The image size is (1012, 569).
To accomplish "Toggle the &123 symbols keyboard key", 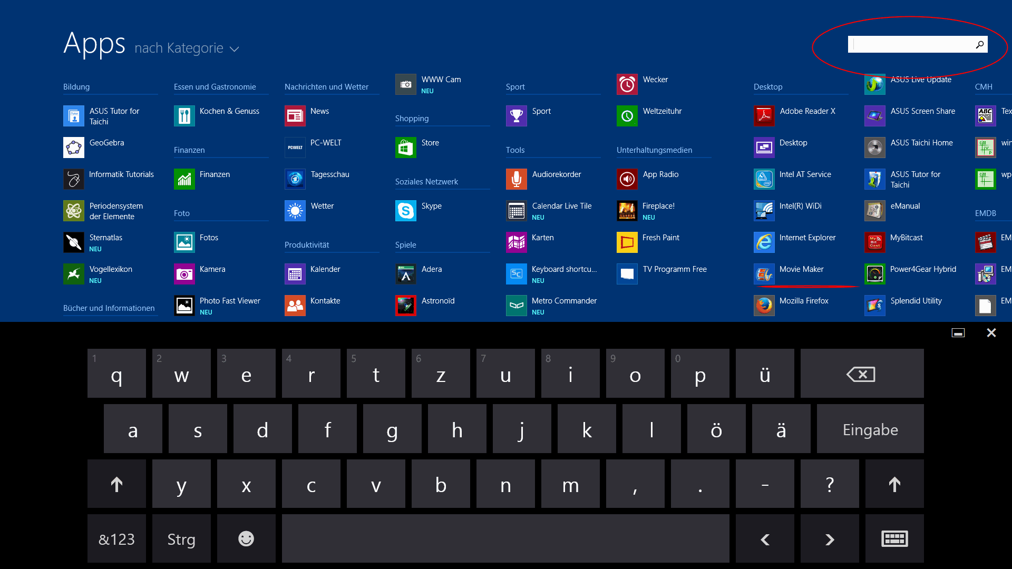I will [x=116, y=539].
